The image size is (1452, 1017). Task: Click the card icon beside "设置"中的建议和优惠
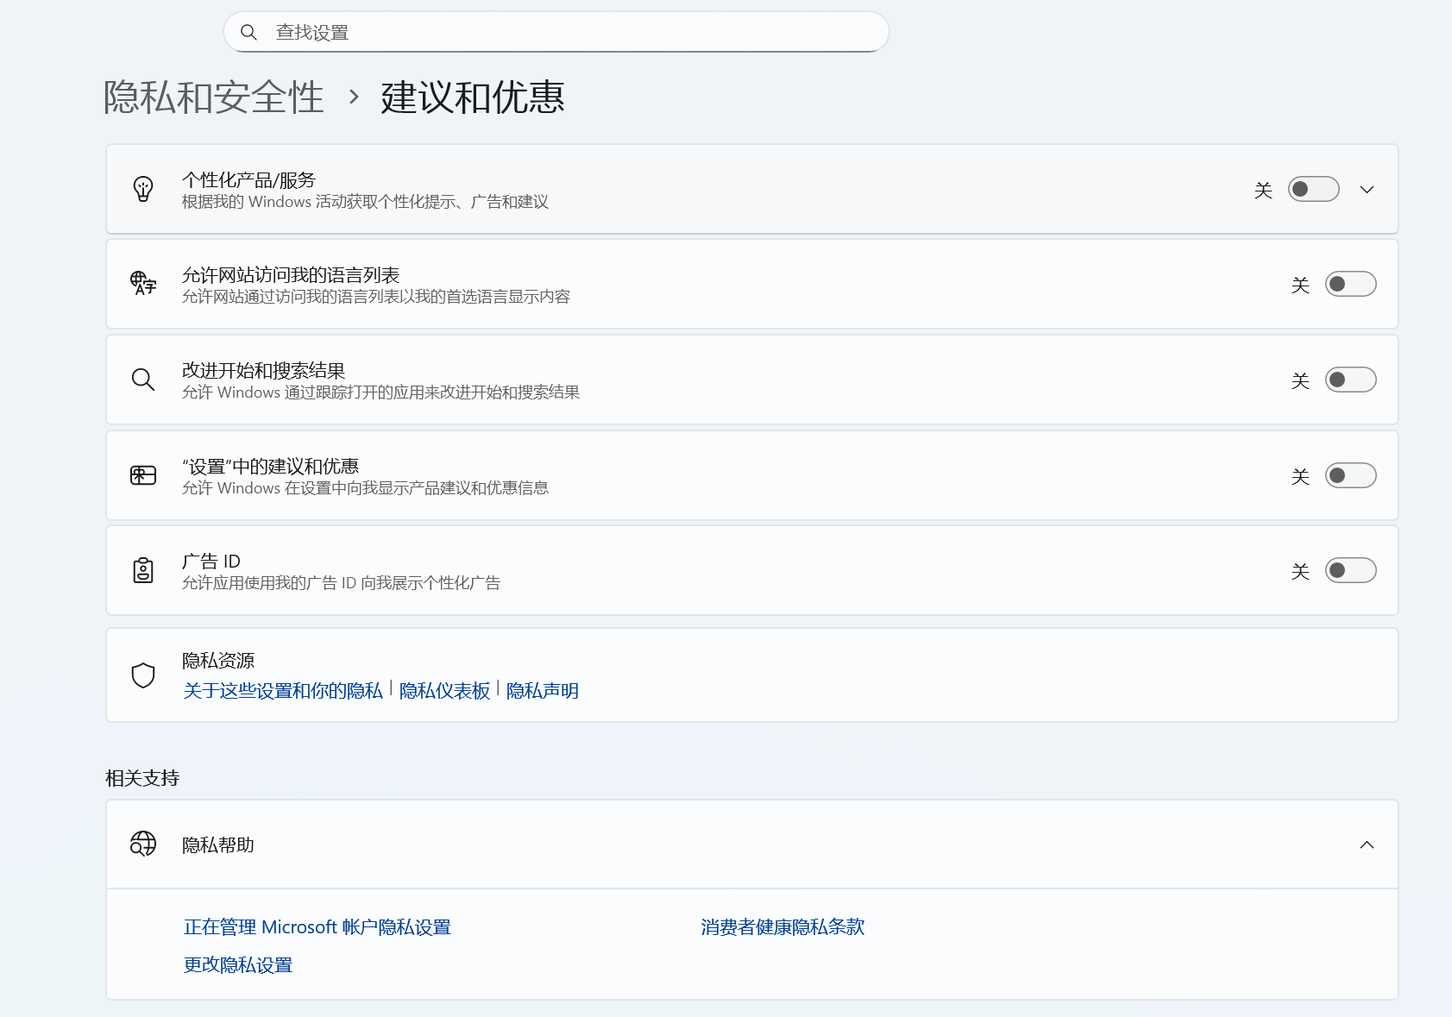coord(143,475)
